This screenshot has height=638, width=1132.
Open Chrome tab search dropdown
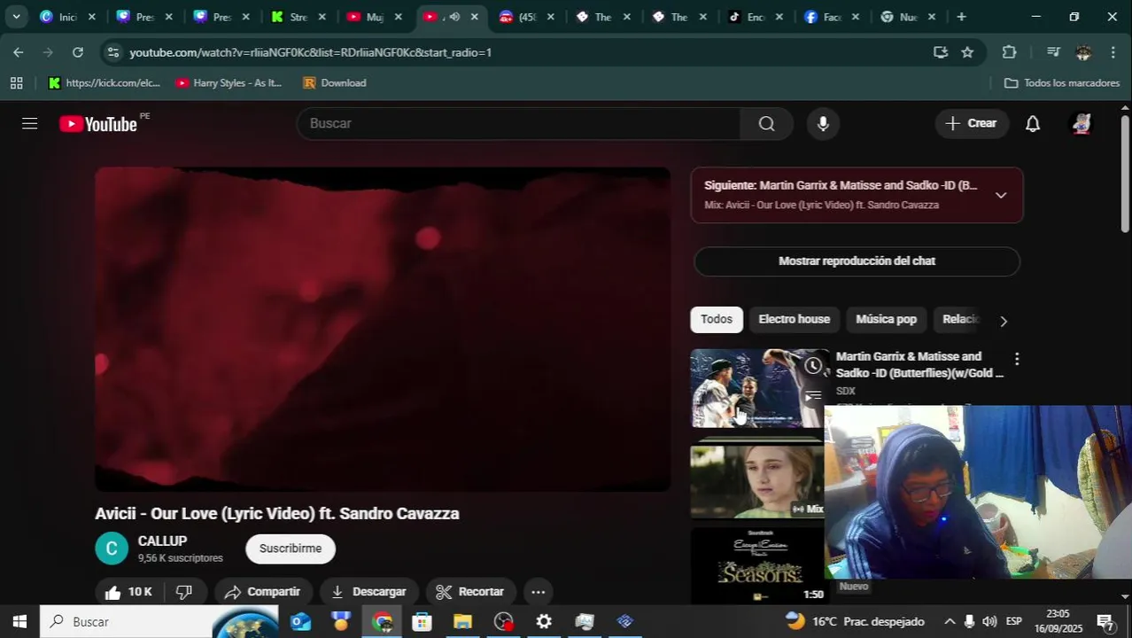(16, 17)
